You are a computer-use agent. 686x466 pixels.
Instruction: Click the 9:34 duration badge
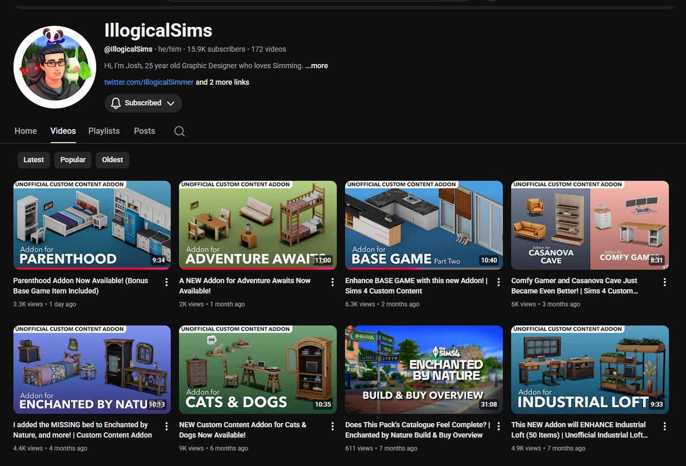click(x=158, y=260)
